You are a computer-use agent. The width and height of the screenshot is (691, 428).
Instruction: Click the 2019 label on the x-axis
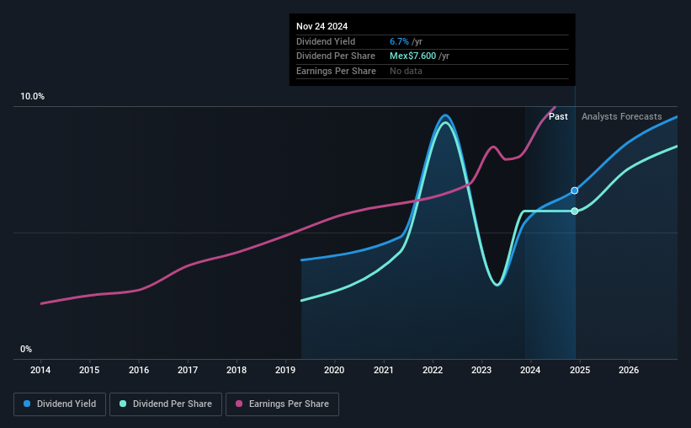285,370
